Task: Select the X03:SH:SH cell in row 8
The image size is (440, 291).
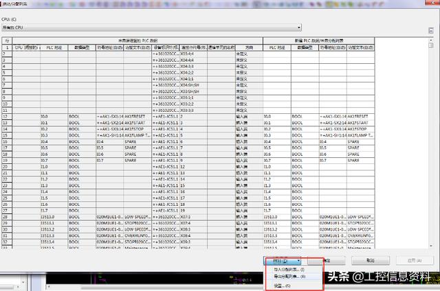Action: [x=193, y=91]
